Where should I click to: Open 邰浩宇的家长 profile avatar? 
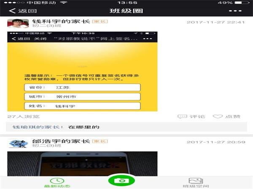pyautogui.click(x=18, y=143)
